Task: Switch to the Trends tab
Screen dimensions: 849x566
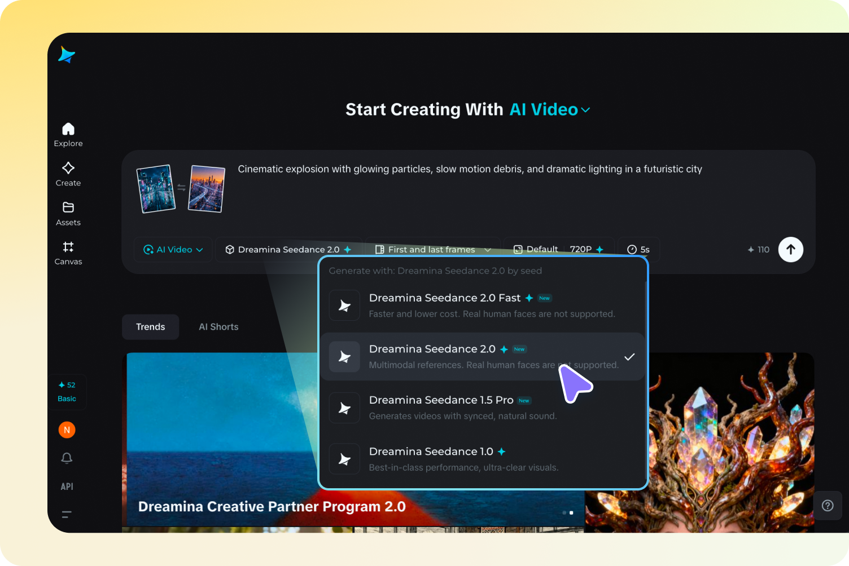Action: [150, 327]
